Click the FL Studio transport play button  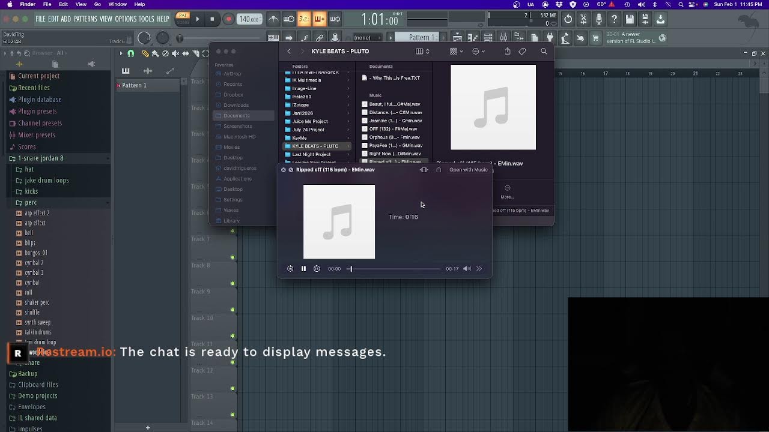(x=197, y=19)
